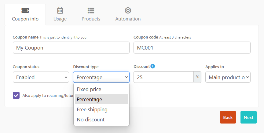
Task: Click the blue info icon beside Discount
Action: 153,66
